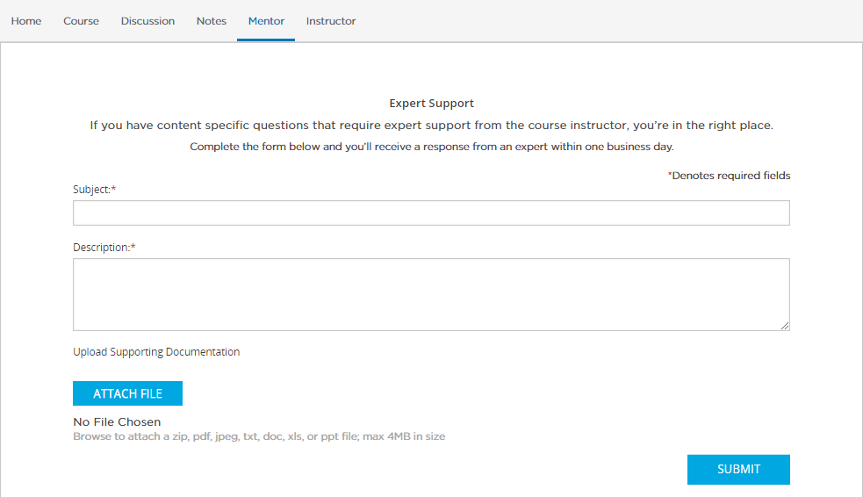
Task: Switch to the Course tab
Action: pyautogui.click(x=81, y=21)
